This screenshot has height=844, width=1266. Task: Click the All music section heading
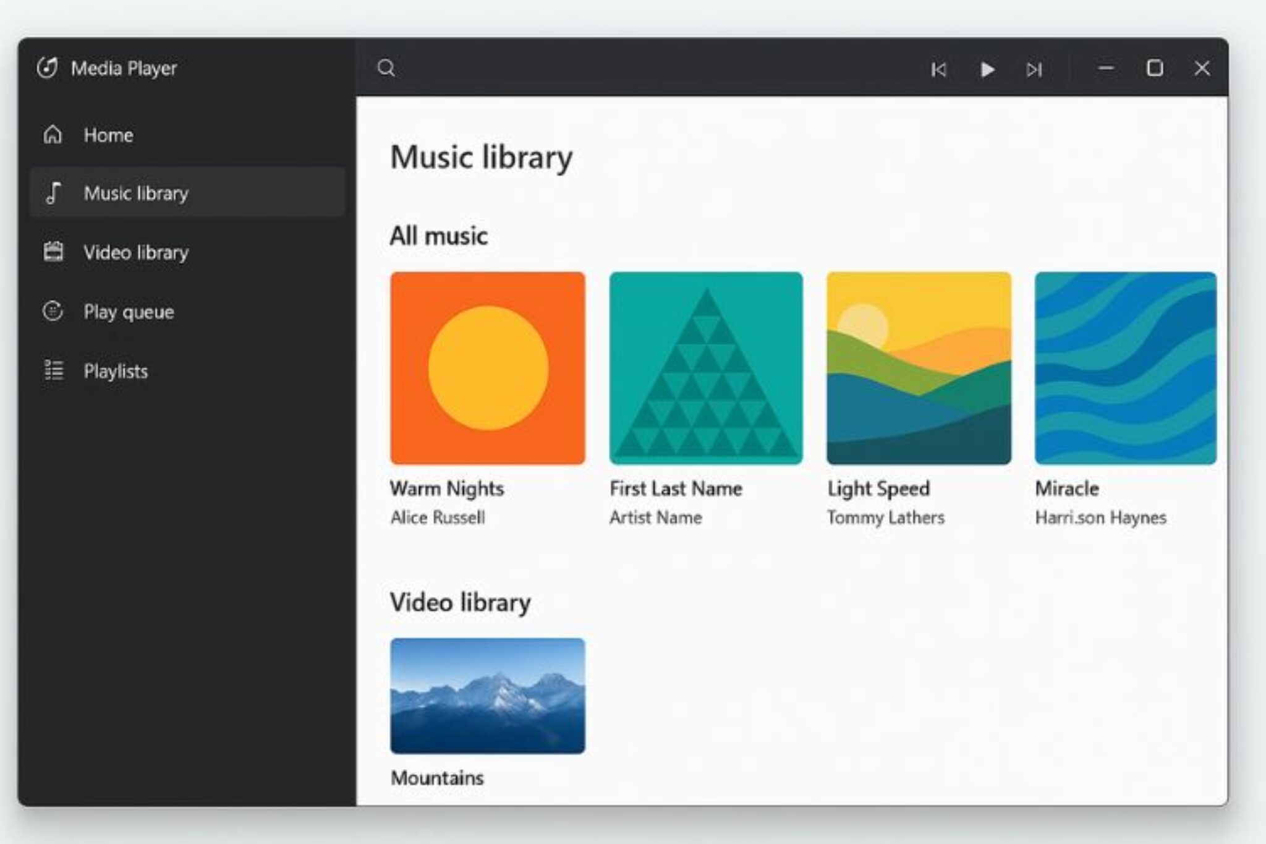439,234
